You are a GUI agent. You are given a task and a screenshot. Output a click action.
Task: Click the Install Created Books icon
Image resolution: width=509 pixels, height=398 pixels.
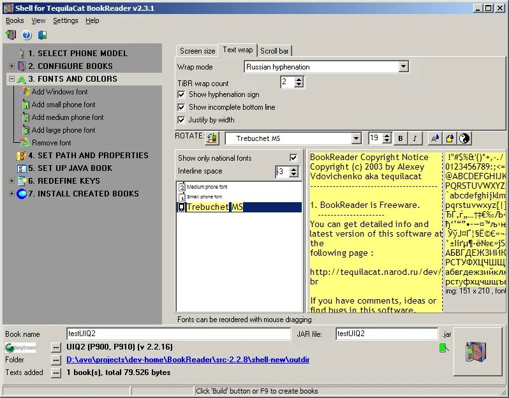click(x=22, y=194)
